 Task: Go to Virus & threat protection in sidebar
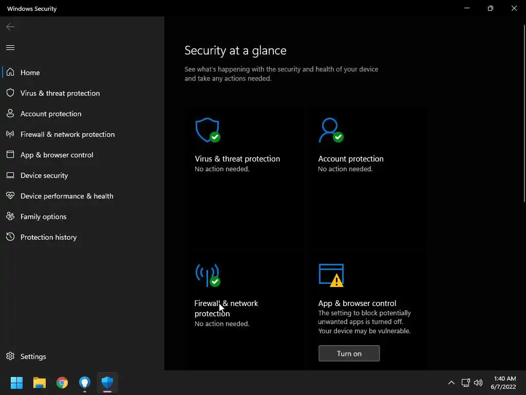coord(82,93)
